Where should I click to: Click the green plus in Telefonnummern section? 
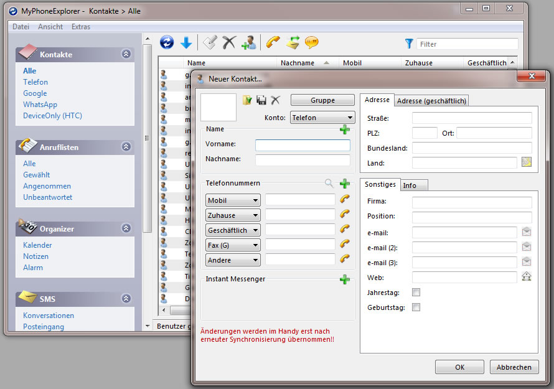point(344,184)
